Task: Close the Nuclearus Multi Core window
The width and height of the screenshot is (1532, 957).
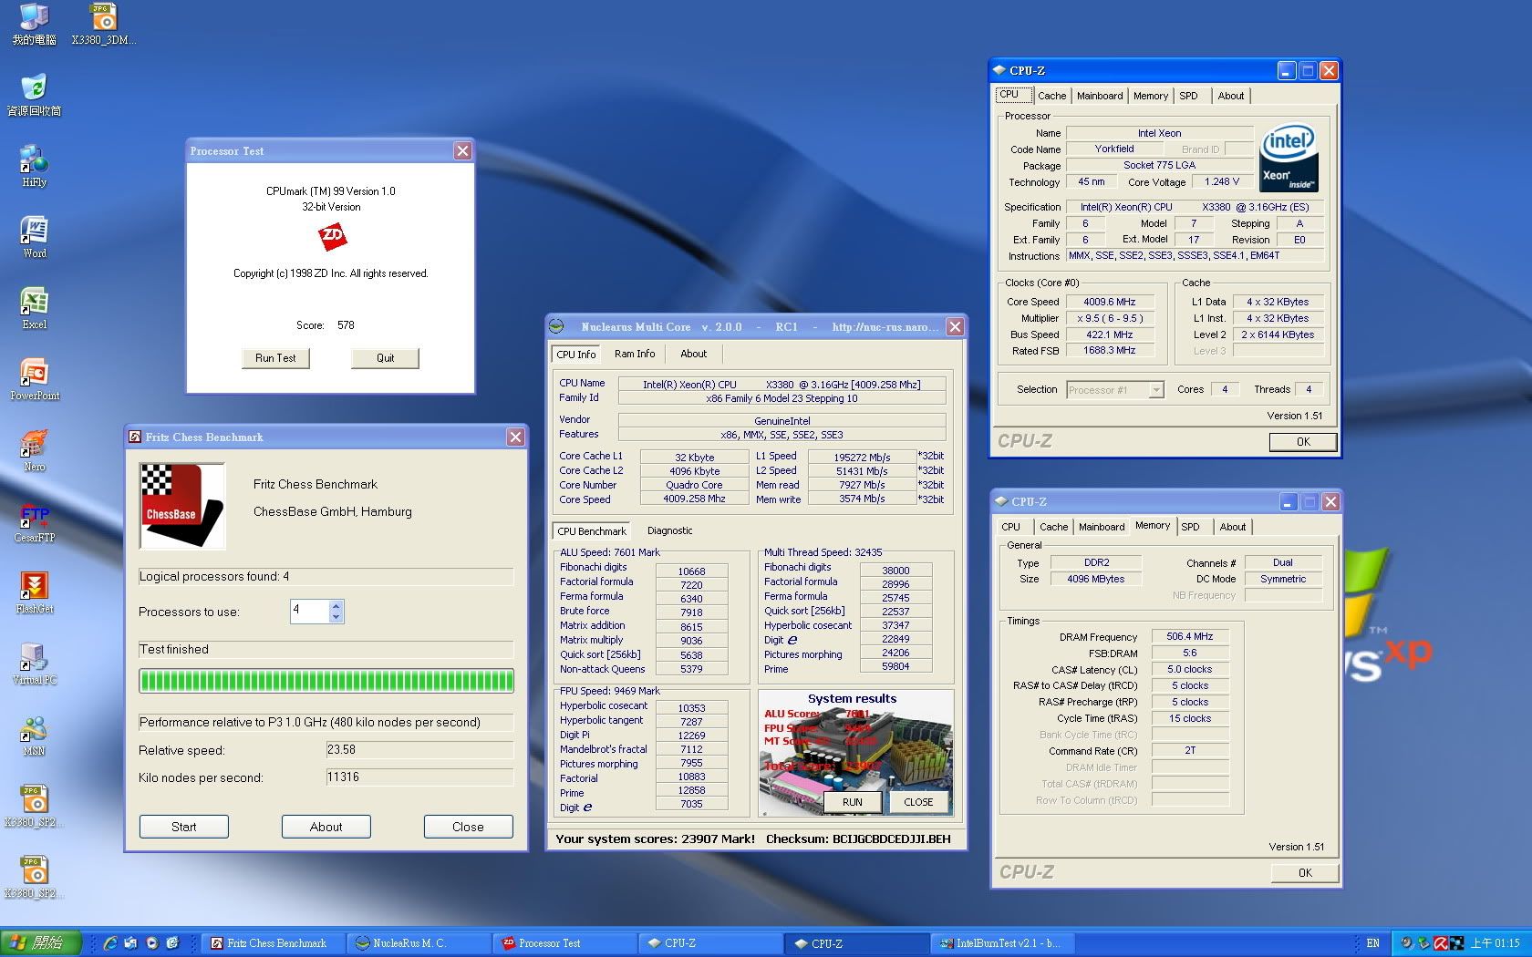Action: coord(955,326)
